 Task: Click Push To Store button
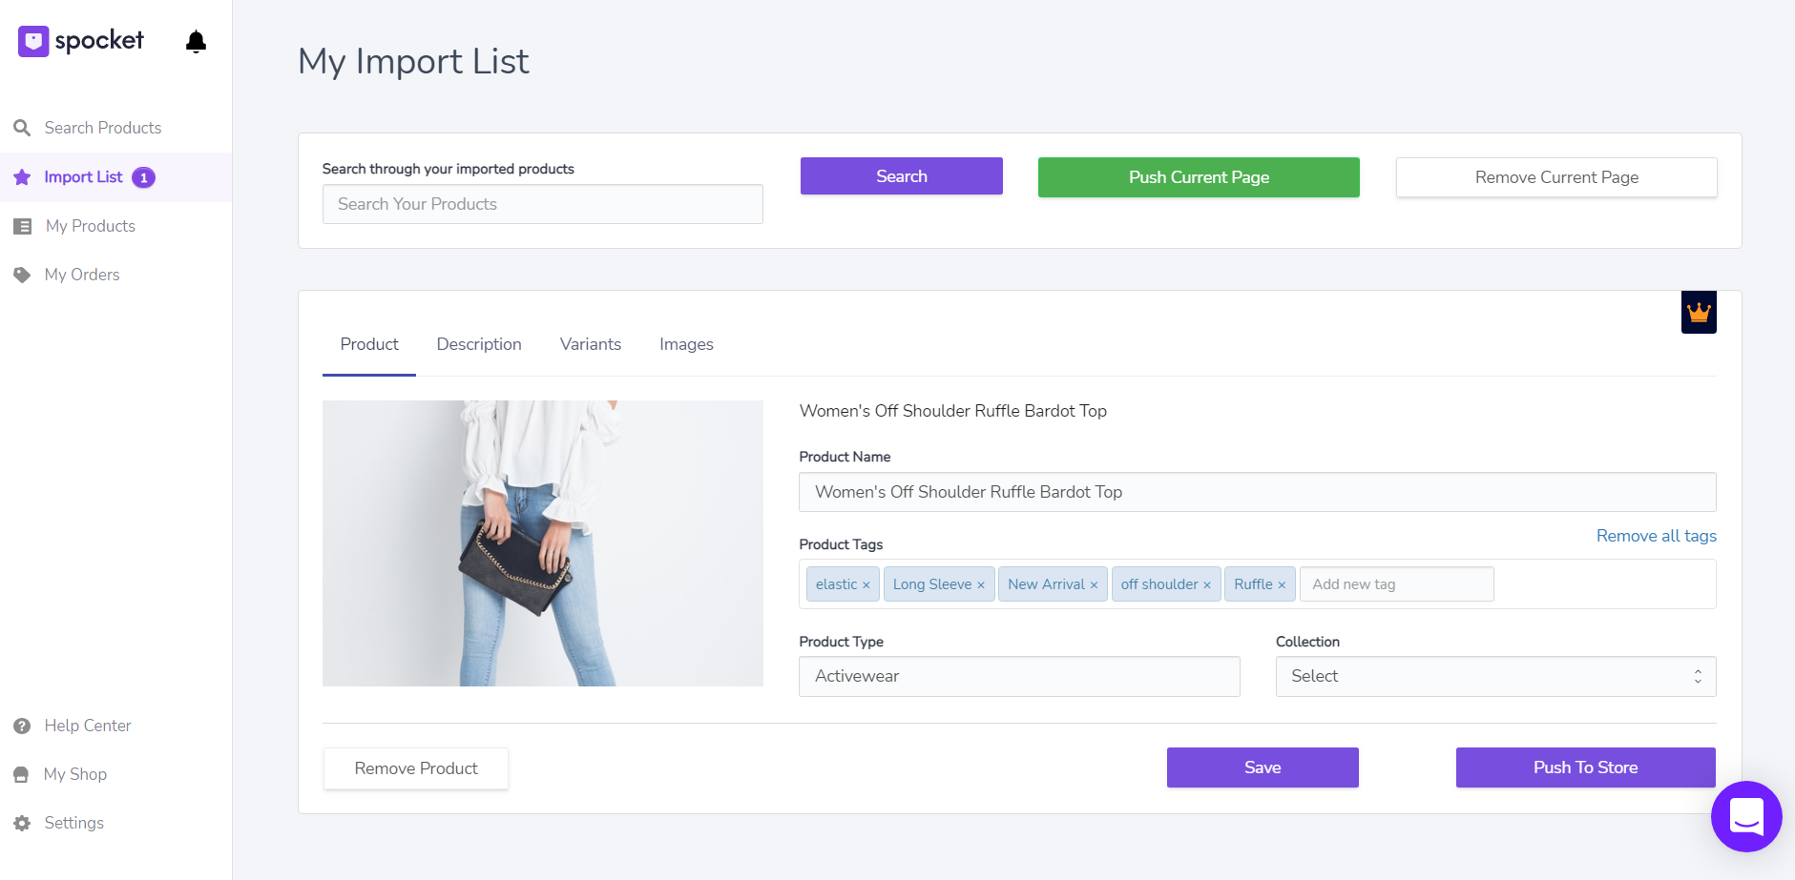[1586, 767]
